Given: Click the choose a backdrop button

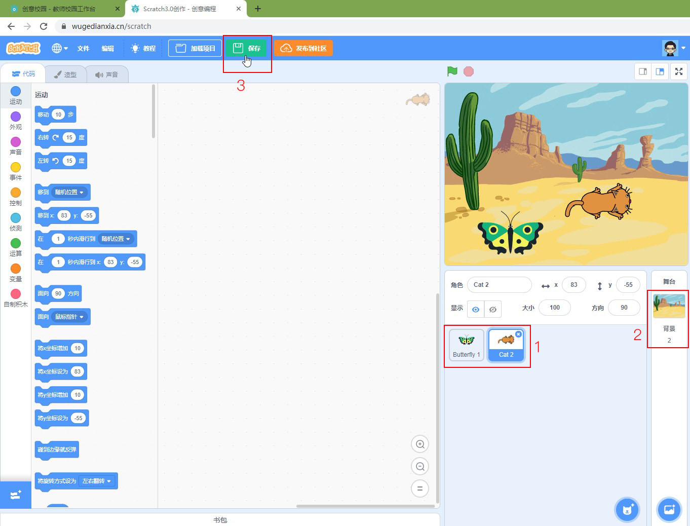Looking at the screenshot, I should [x=669, y=509].
